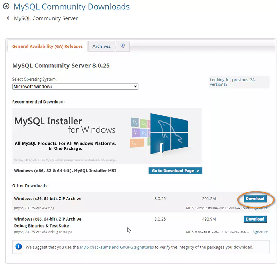Download the 201.2M Windows ZIP Archive
The height and width of the screenshot is (264, 278).
255,199
